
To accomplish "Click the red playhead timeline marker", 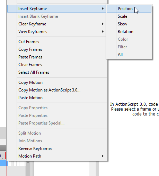I will coord(6,155).
